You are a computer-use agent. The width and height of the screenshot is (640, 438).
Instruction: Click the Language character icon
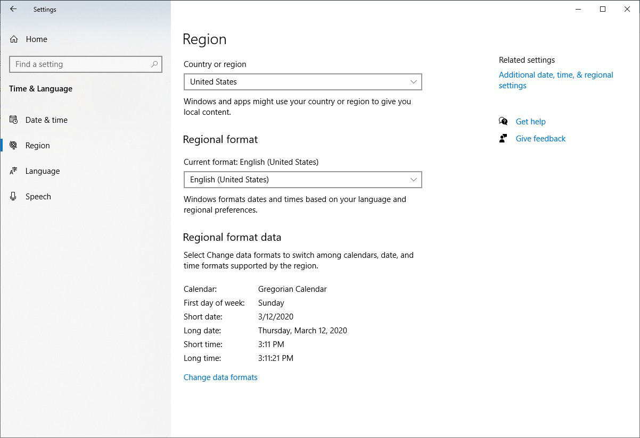(x=14, y=171)
